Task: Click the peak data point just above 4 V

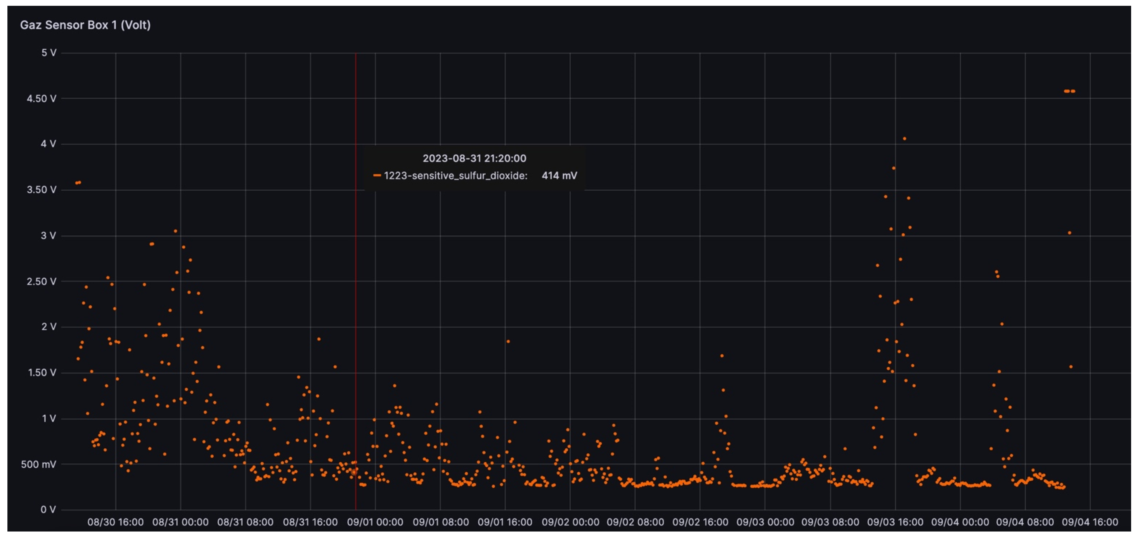Action: click(904, 139)
